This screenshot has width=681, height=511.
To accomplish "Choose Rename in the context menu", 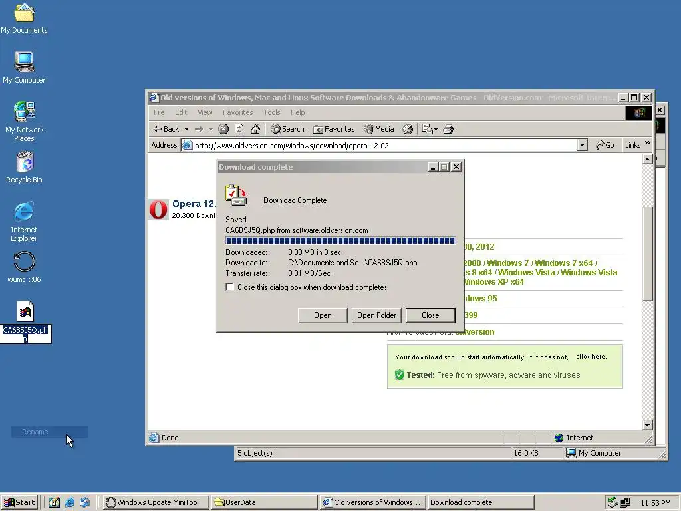I will [49, 432].
